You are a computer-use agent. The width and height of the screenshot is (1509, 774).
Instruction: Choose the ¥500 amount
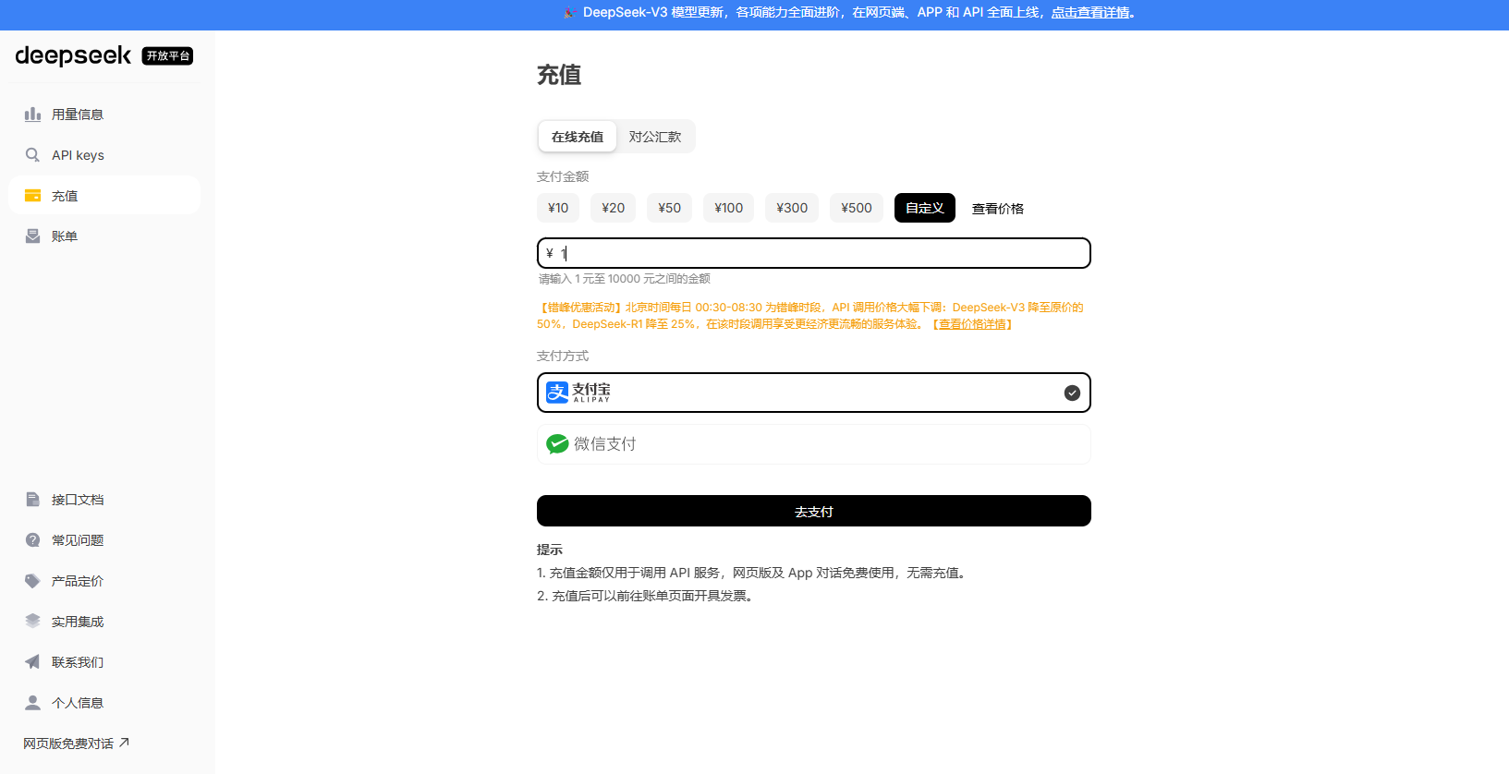point(857,208)
